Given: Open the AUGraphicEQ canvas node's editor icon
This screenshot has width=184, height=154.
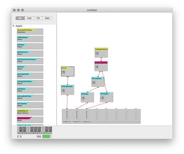Looking at the screenshot, I should coord(63,90).
